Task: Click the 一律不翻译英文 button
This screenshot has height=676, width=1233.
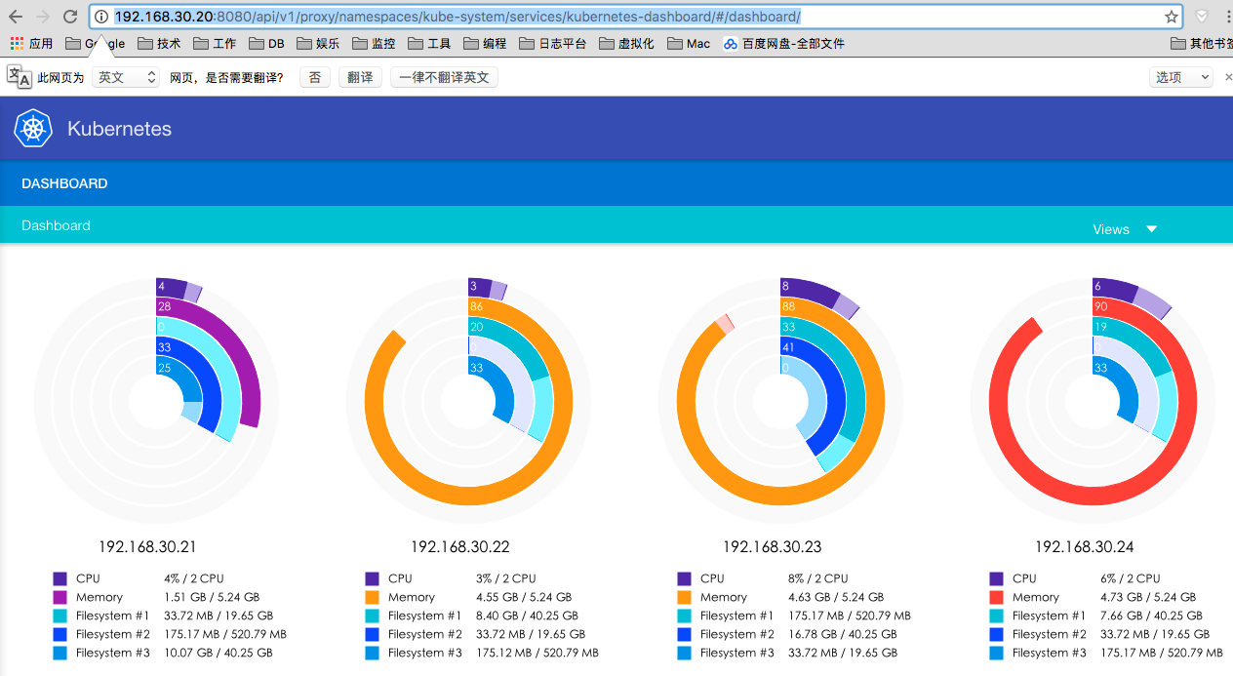Action: (444, 77)
